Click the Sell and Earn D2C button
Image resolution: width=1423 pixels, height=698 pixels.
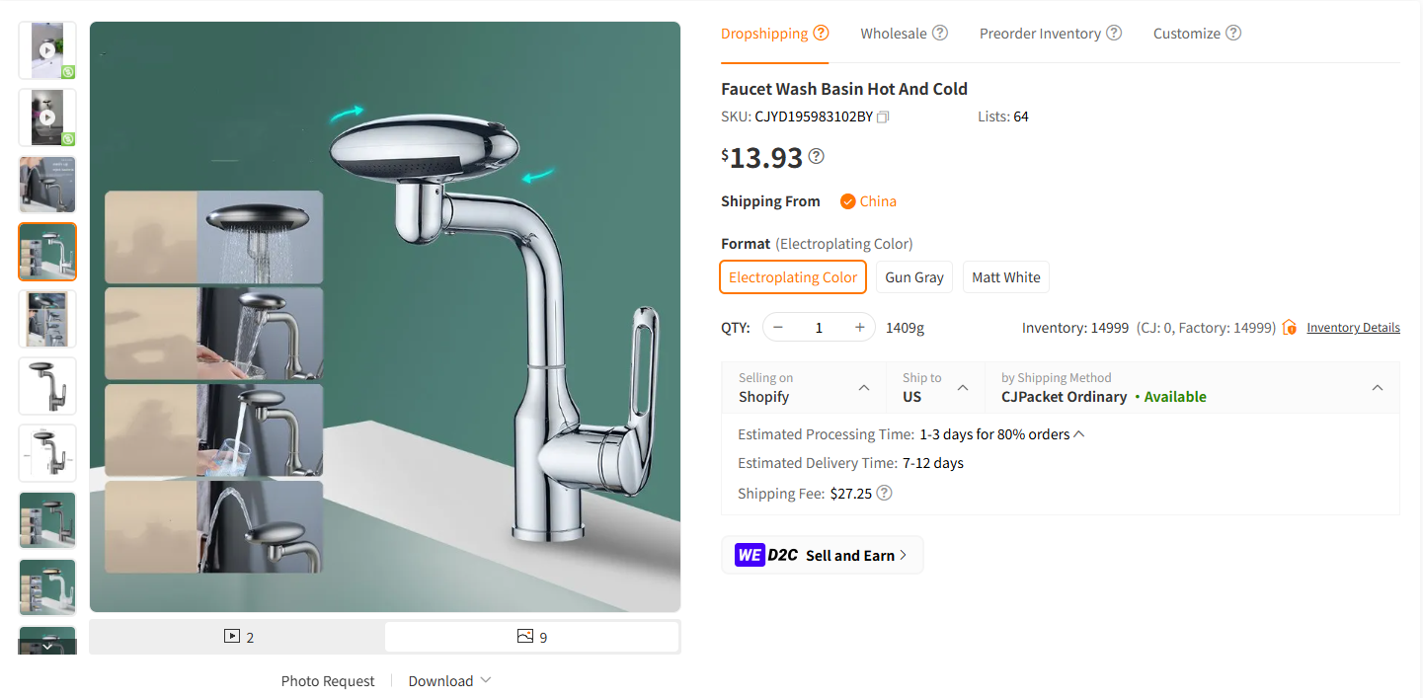coord(822,554)
